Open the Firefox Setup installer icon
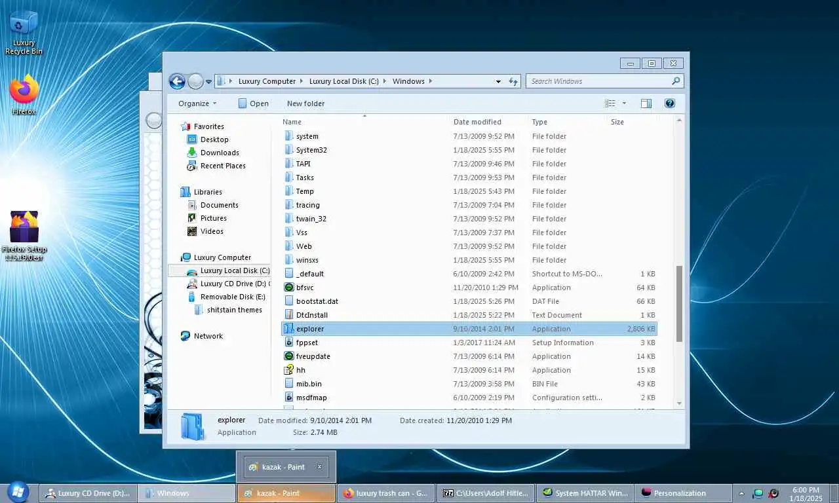 pos(24,236)
